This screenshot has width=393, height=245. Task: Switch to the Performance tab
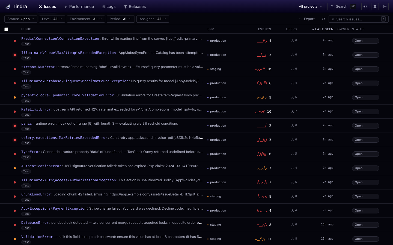[79, 7]
